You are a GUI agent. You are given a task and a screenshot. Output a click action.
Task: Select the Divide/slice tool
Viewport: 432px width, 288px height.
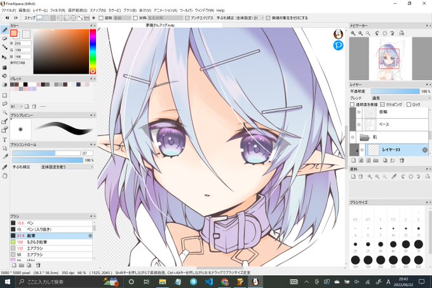[x=4, y=156]
